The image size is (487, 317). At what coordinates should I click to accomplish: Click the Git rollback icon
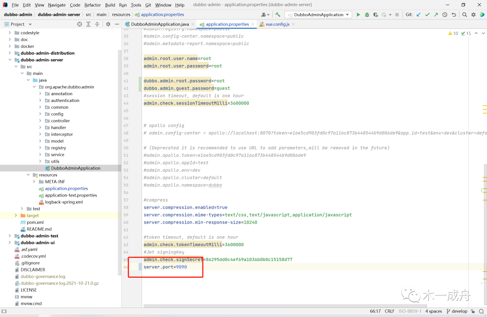[454, 14]
